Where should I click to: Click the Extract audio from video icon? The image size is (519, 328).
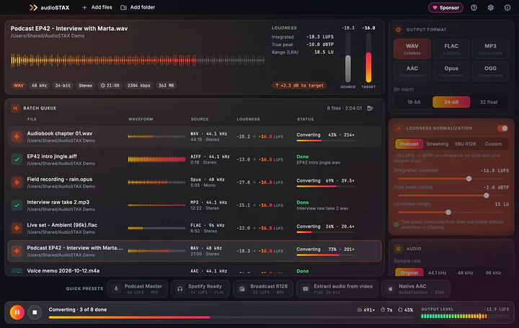click(306, 288)
